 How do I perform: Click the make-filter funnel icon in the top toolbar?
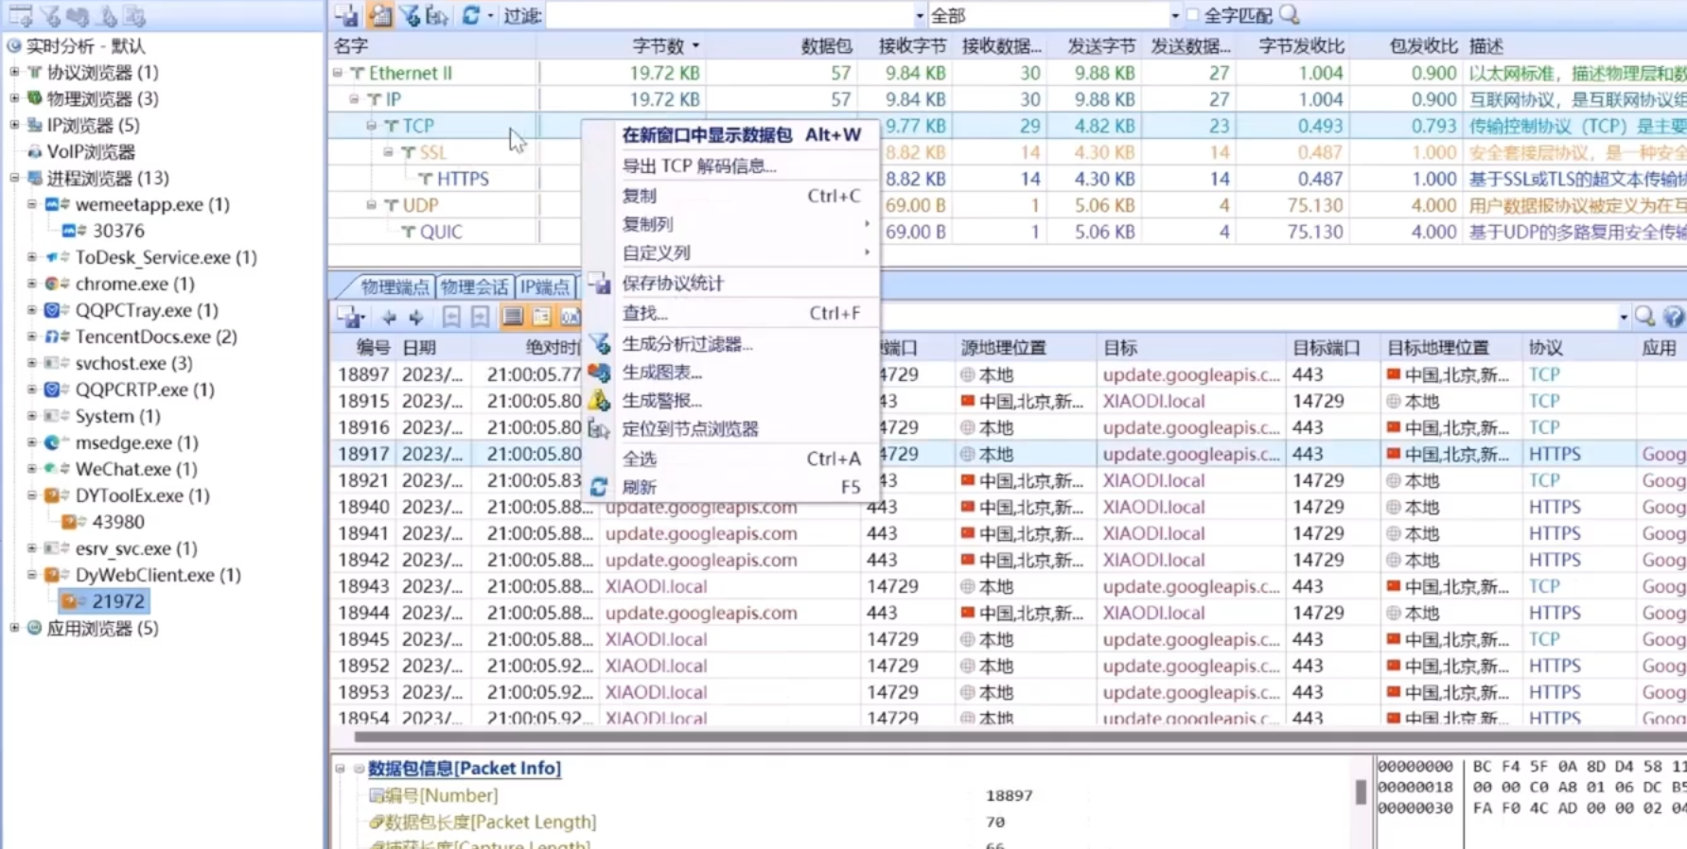(410, 15)
